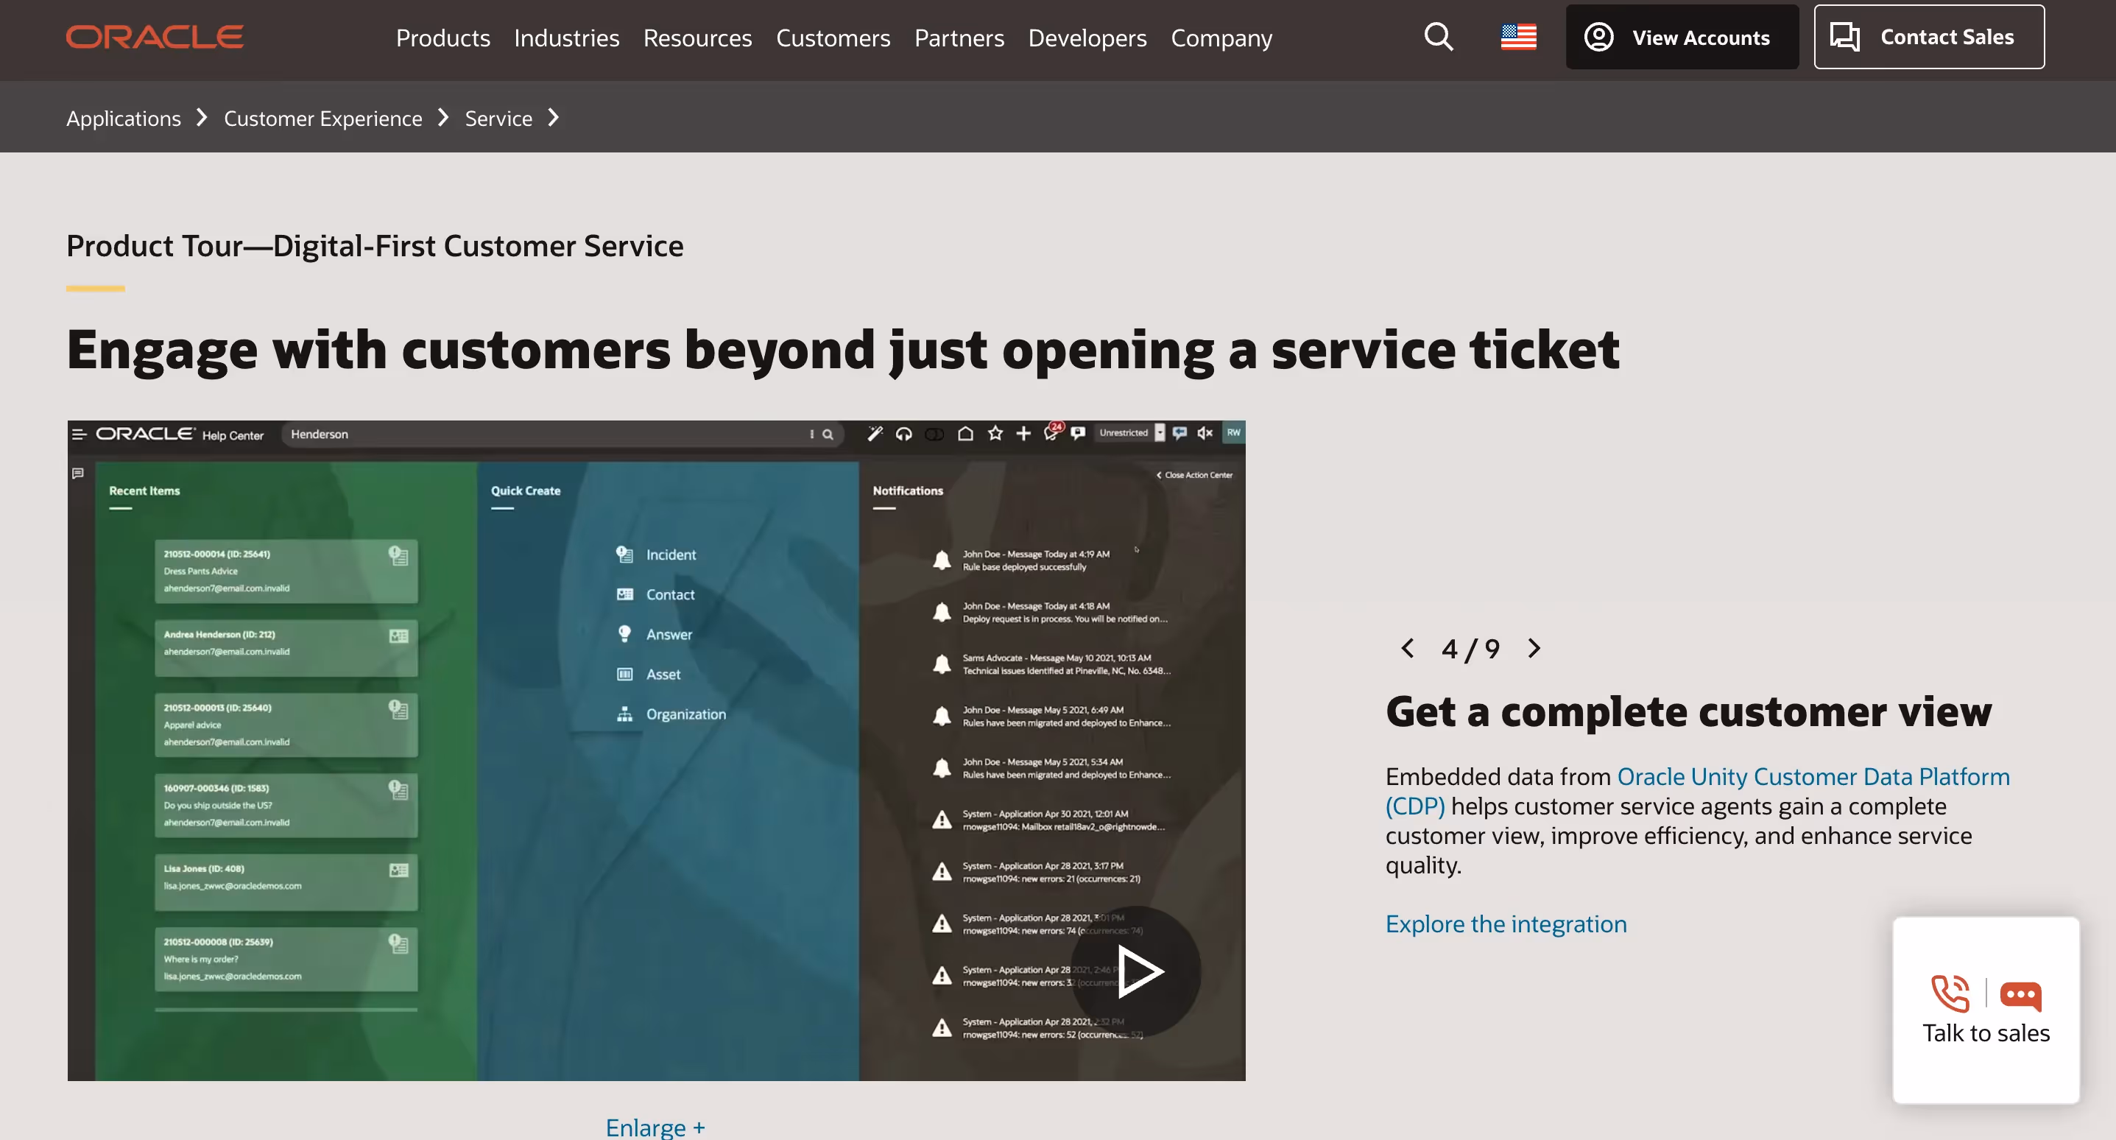Click Sams Advocate notification bell icon
Screen dimensions: 2116x1140
click(942, 664)
